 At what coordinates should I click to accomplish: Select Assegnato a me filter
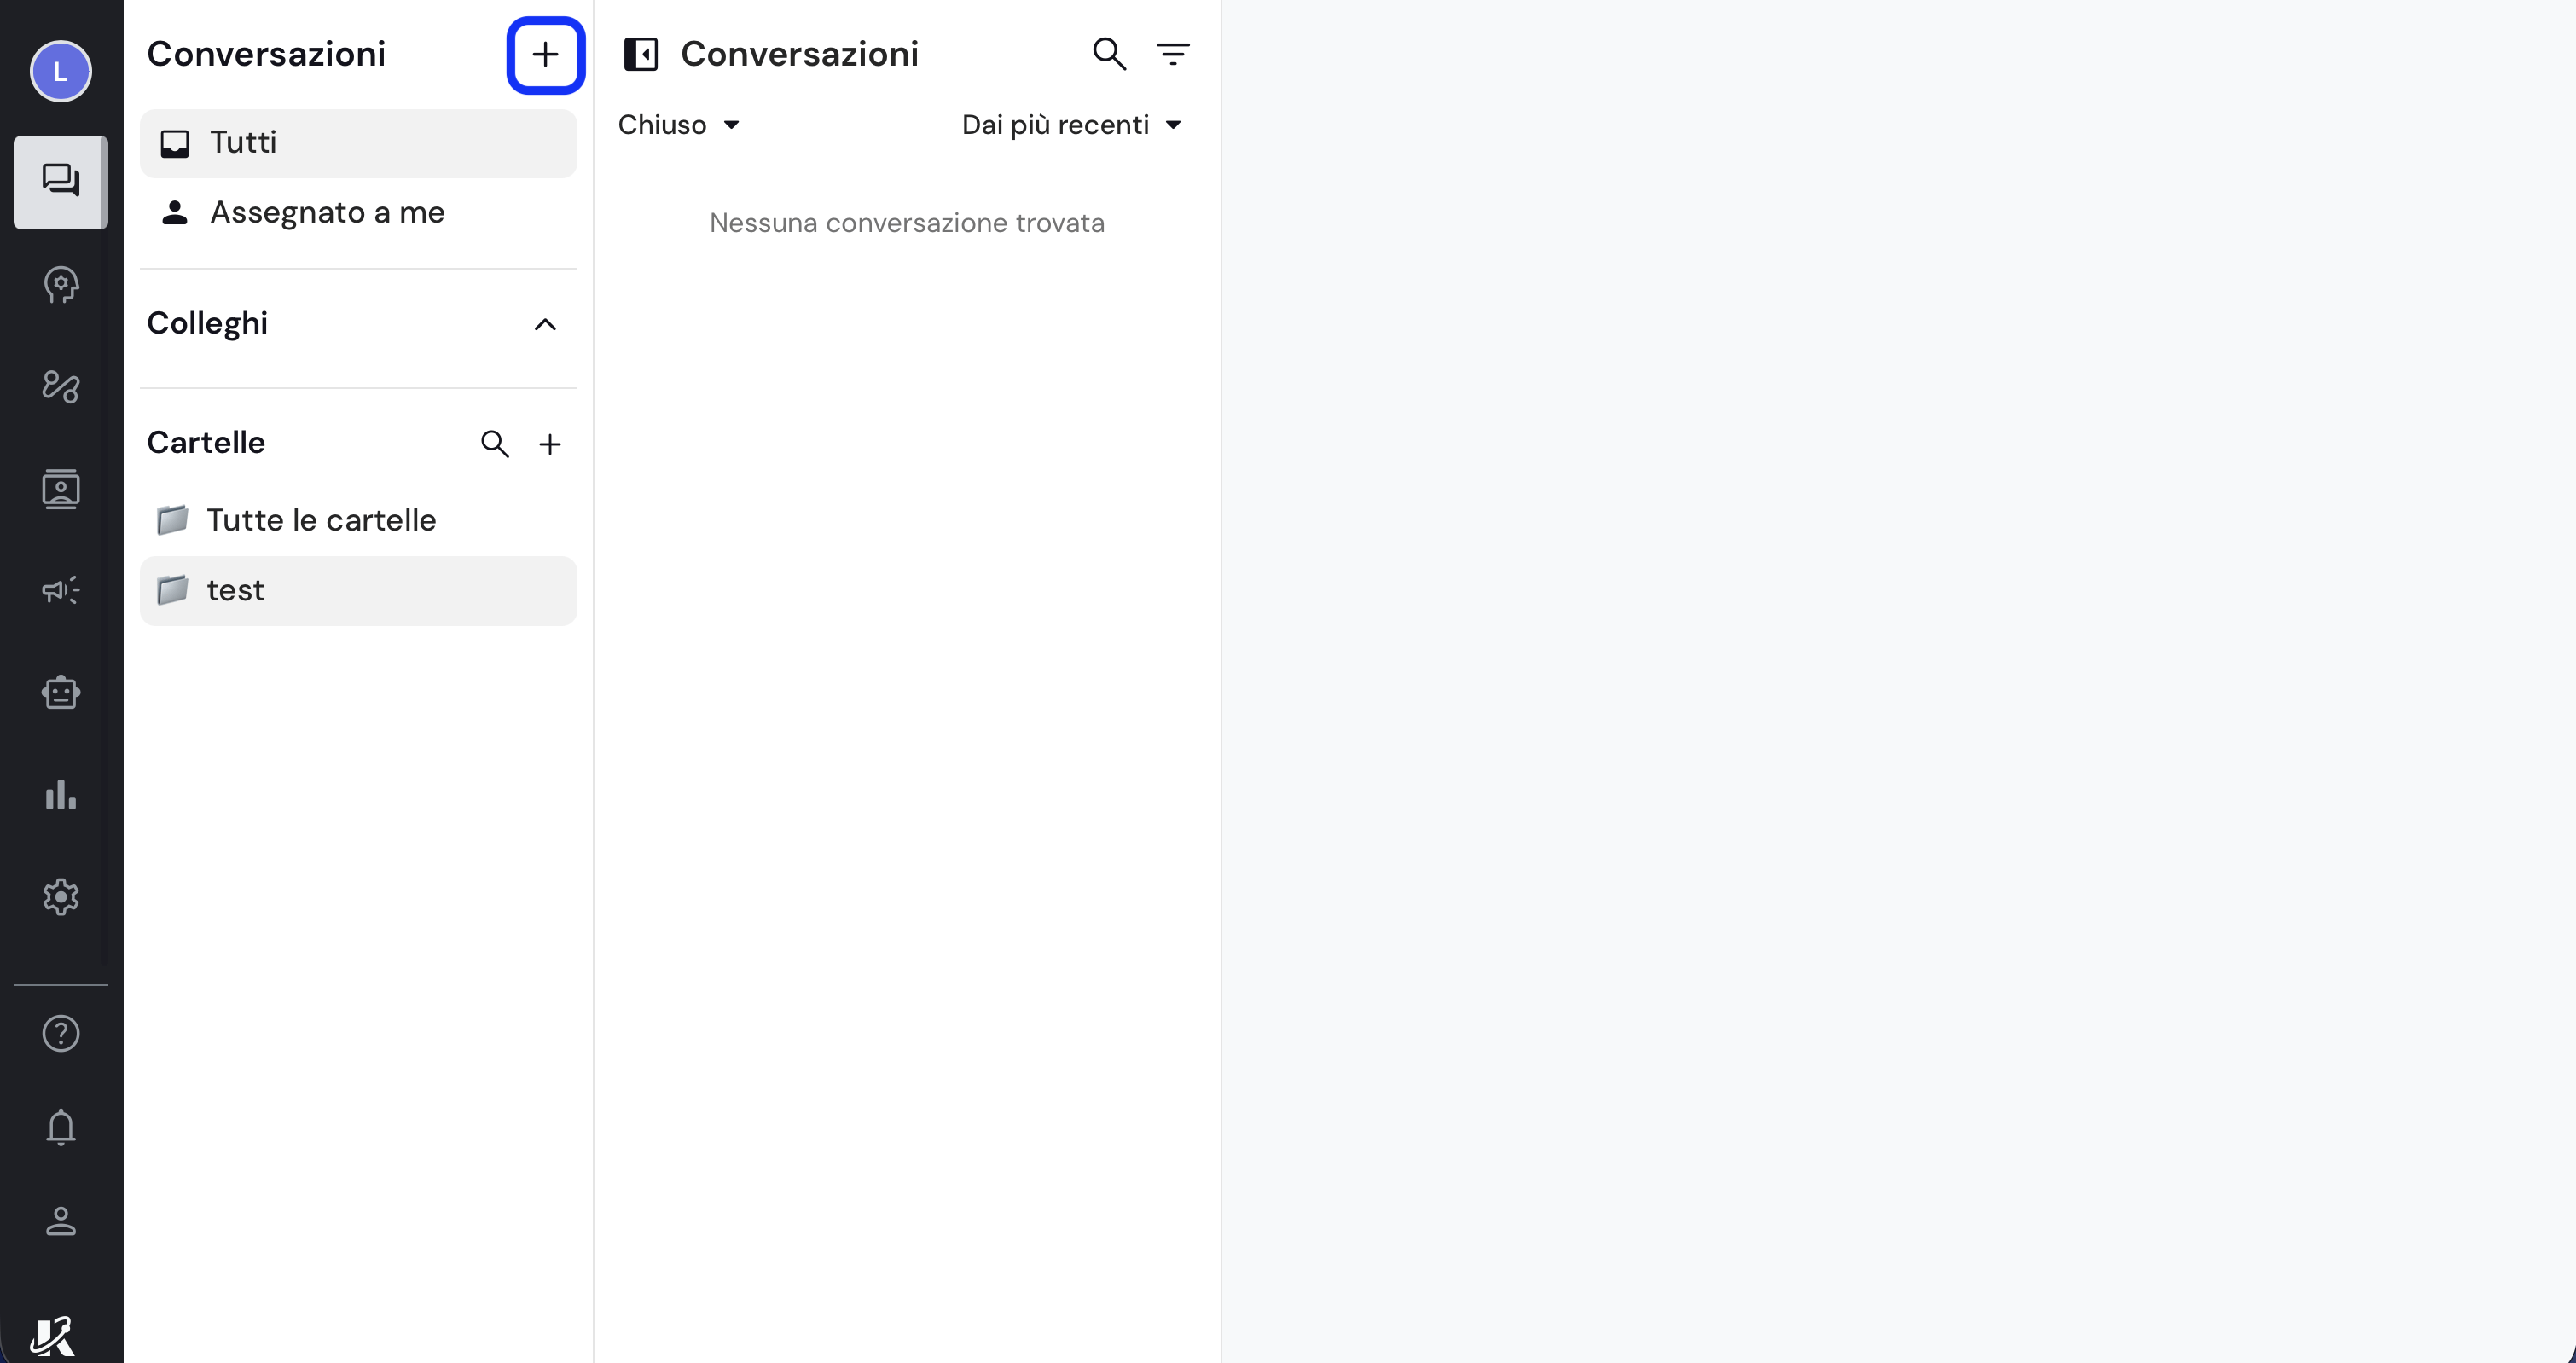pos(359,212)
